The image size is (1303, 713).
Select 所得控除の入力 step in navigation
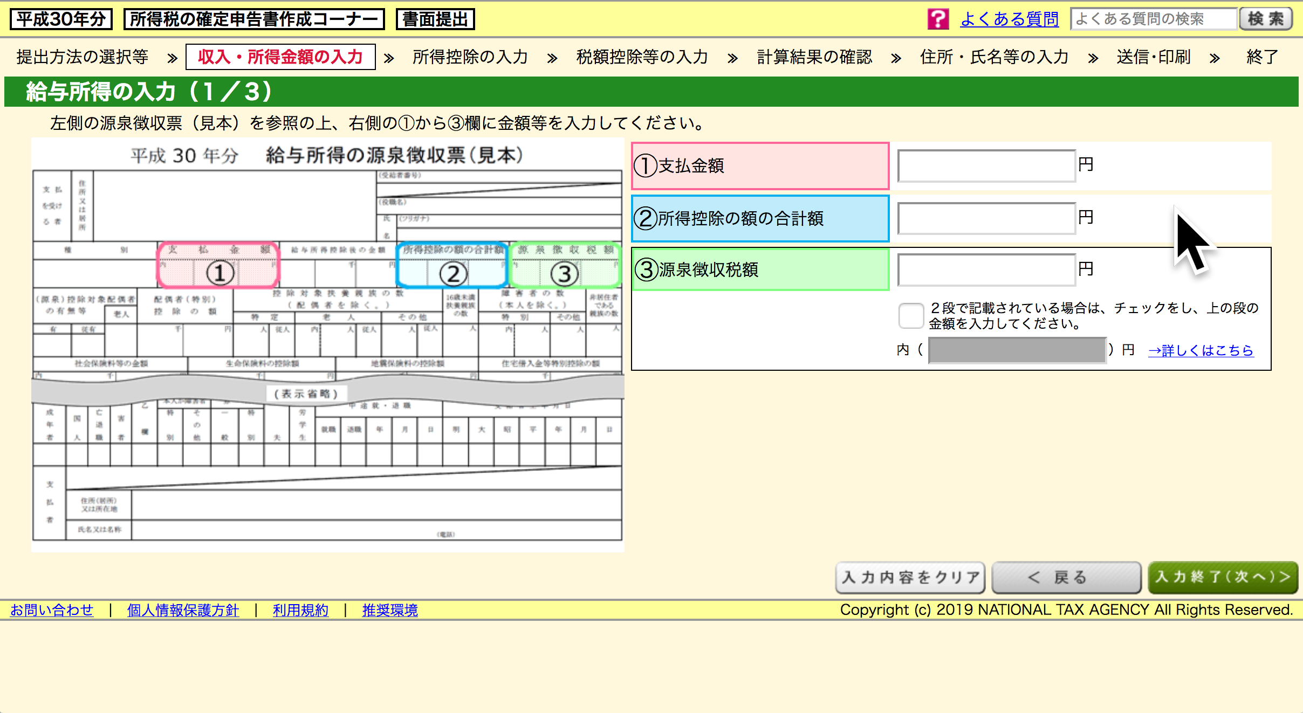point(470,57)
